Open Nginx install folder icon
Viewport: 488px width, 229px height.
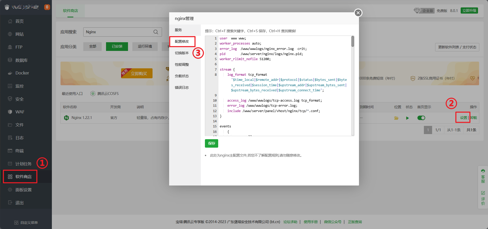[x=396, y=118]
